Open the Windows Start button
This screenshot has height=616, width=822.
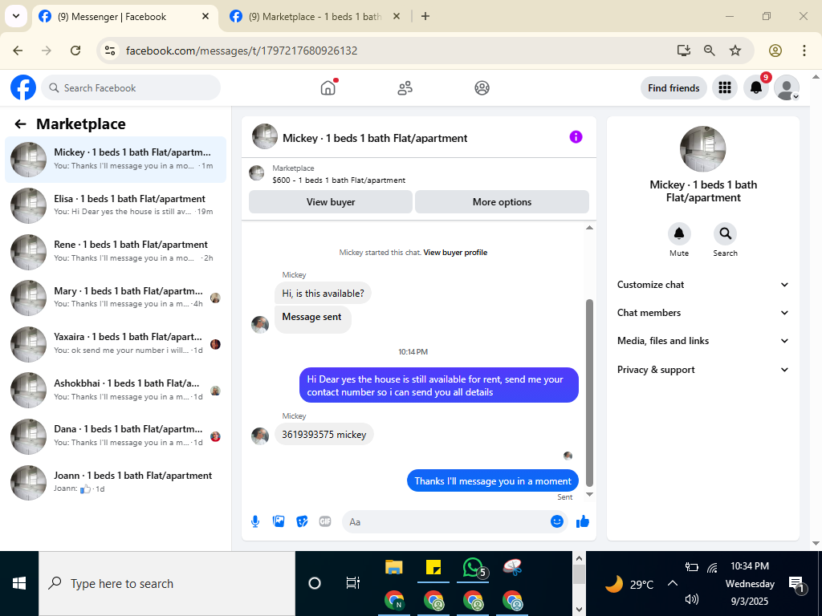pos(19,583)
